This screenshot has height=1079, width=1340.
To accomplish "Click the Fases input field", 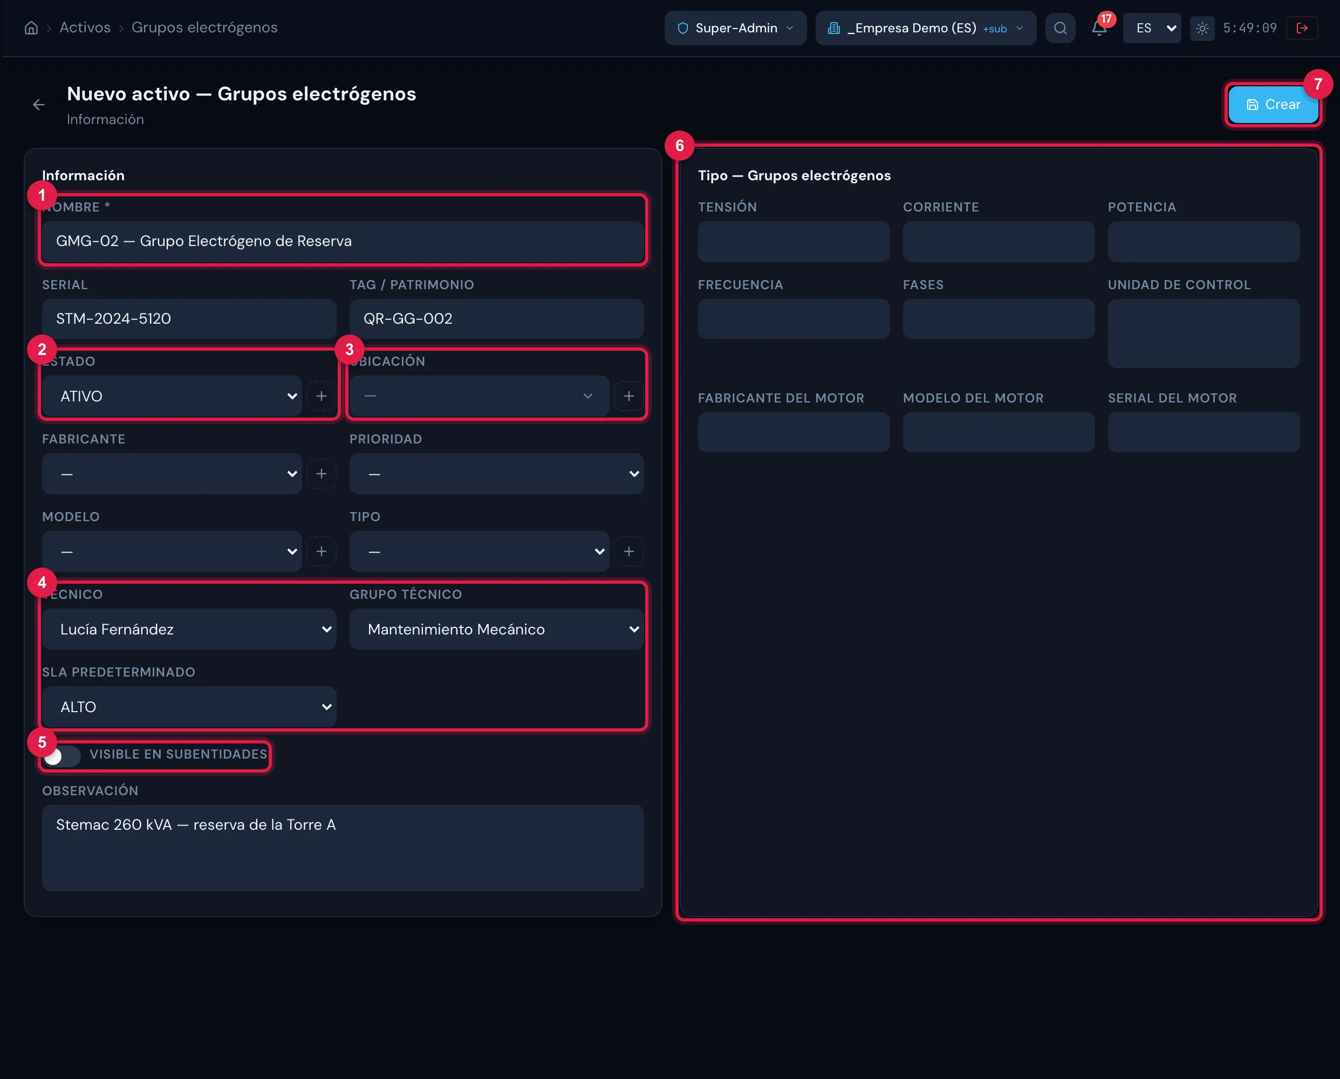I will (x=998, y=318).
